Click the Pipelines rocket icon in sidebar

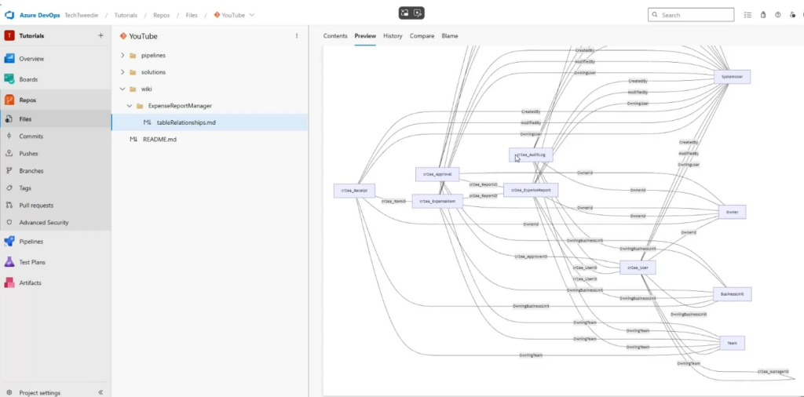pyautogui.click(x=9, y=242)
